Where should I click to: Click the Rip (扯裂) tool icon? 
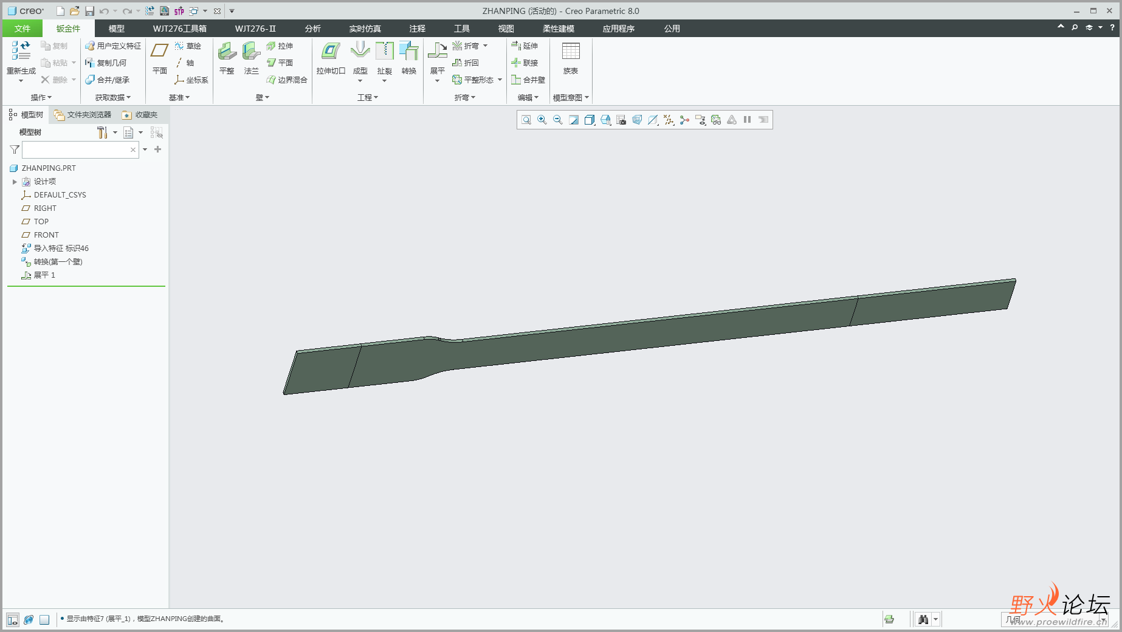[385, 50]
